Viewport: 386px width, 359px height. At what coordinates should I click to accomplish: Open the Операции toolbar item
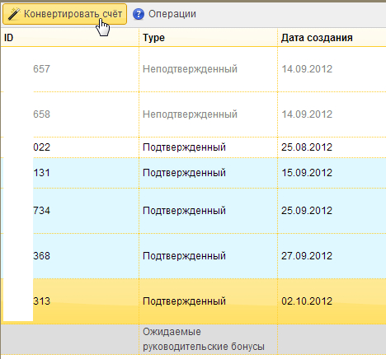(164, 14)
